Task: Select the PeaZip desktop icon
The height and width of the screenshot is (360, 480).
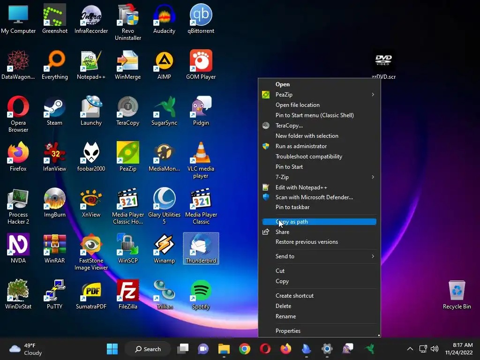Action: [x=127, y=157]
